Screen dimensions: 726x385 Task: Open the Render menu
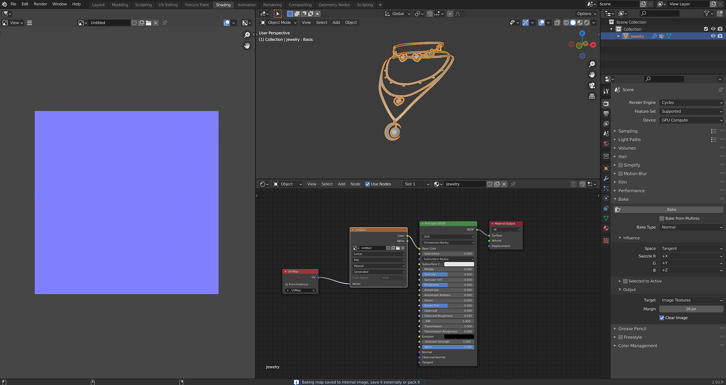pyautogui.click(x=41, y=4)
